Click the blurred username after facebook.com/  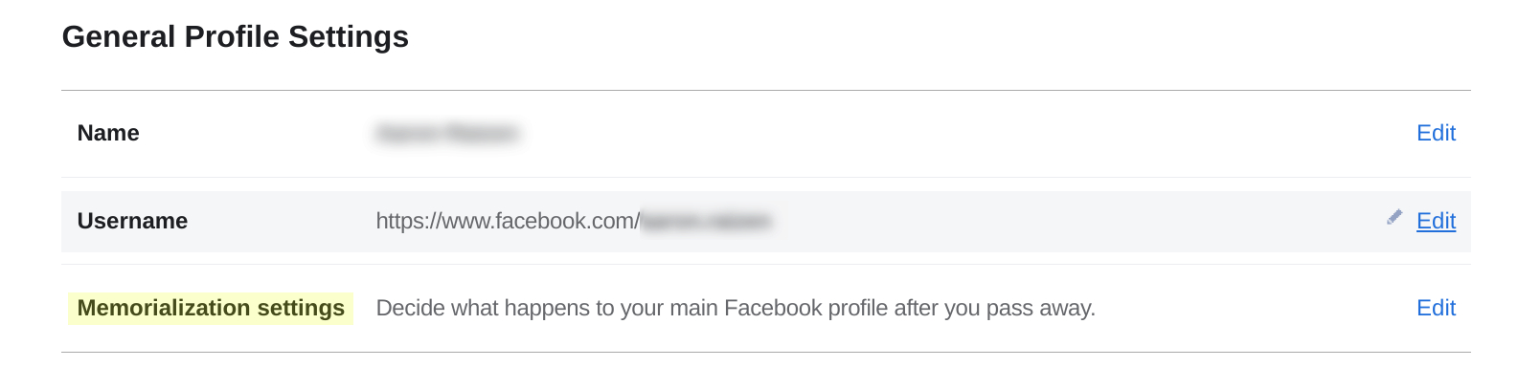[x=706, y=222]
